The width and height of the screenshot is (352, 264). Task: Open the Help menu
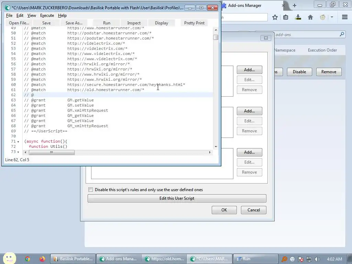click(62, 15)
